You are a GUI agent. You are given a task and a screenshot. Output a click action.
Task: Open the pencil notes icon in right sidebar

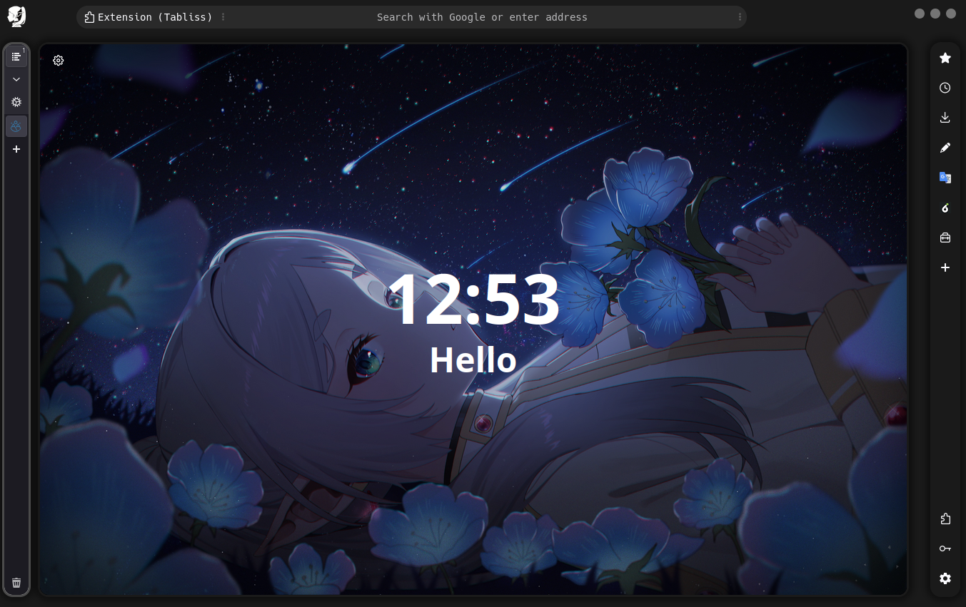945,148
